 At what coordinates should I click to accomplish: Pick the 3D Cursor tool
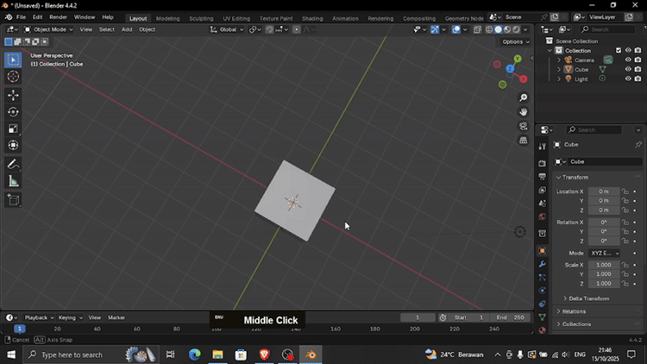pyautogui.click(x=13, y=76)
